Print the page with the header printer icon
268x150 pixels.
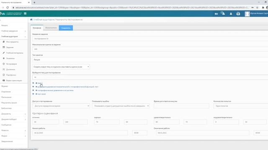point(238,14)
